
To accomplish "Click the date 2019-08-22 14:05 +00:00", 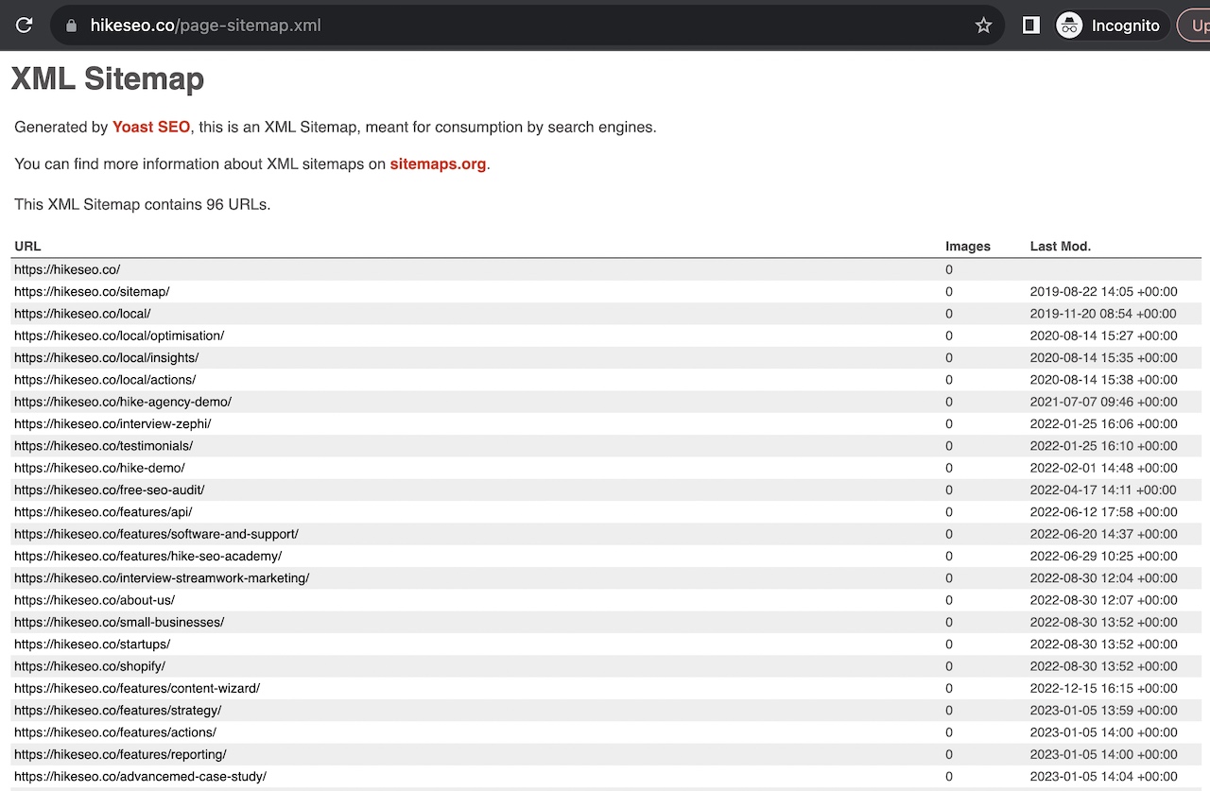I will coord(1103,291).
